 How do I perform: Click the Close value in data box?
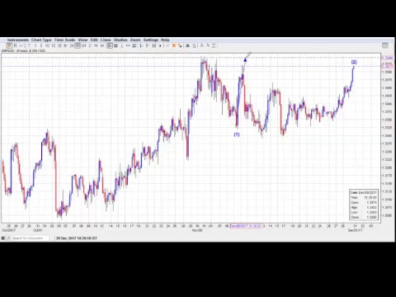click(371, 217)
